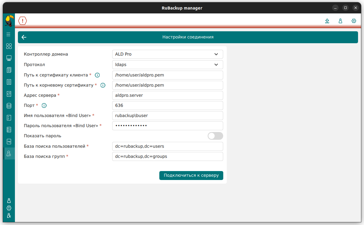Click the back arrow in the Настройки соединения header

(x=24, y=37)
